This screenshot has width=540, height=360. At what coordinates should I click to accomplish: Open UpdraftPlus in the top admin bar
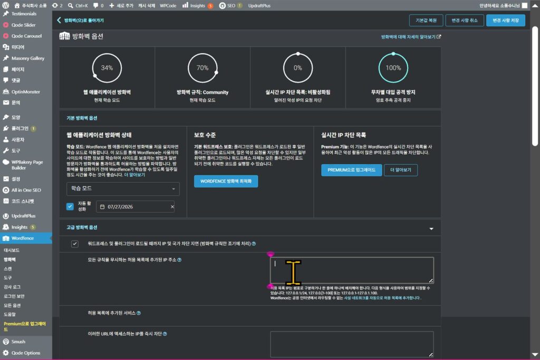259,5
